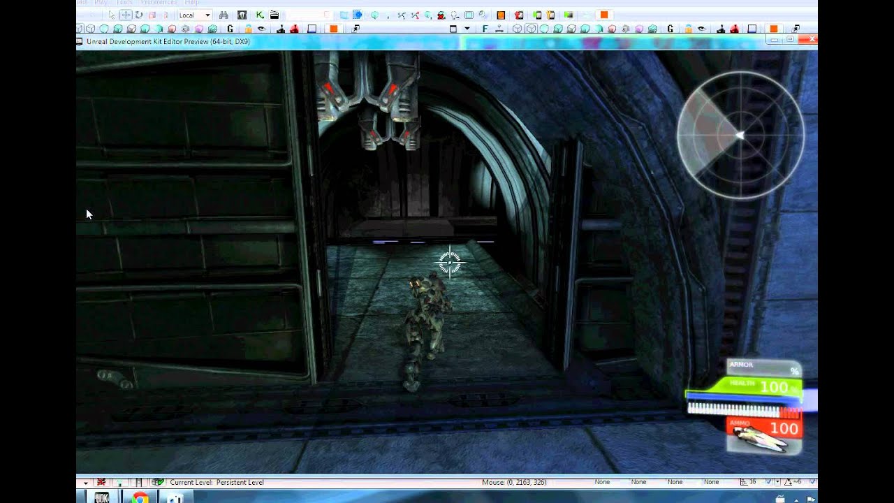This screenshot has height=503, width=894.
Task: Toggle the eye show-flags icon in right viewport toolbar
Action: (x=701, y=29)
